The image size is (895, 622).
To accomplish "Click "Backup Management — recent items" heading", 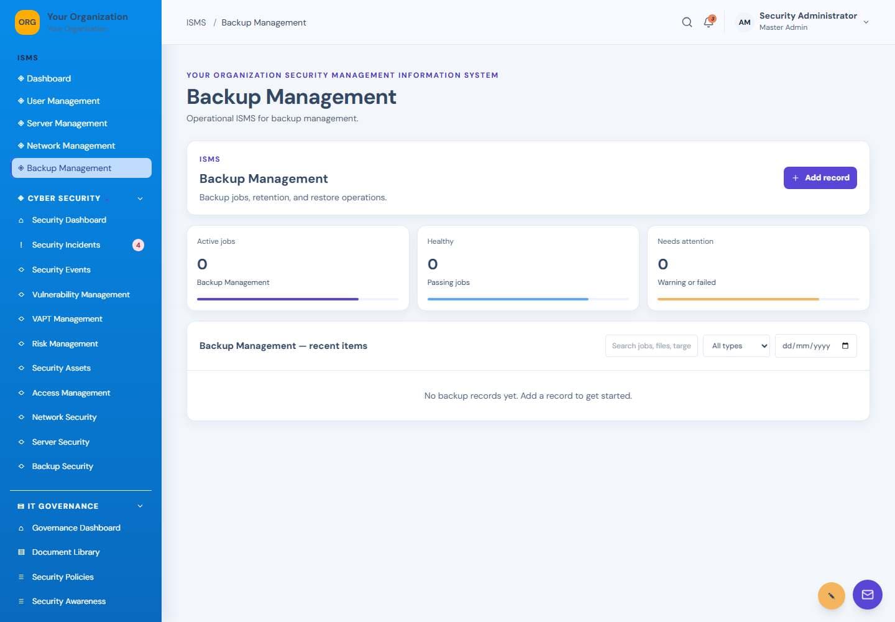I will (283, 346).
